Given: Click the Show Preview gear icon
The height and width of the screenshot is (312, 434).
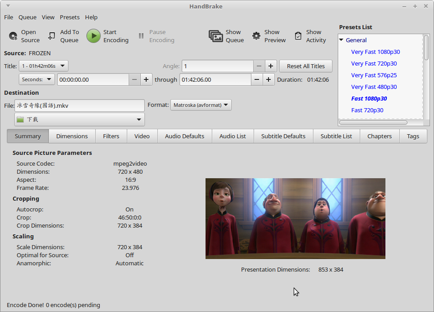Looking at the screenshot, I should (256, 36).
